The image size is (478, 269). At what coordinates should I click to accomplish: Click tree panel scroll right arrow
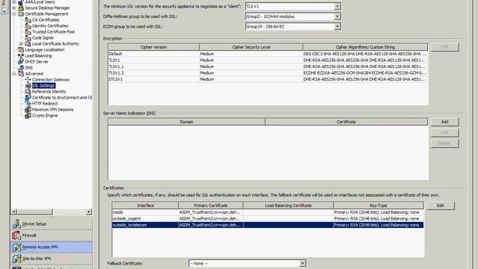(x=89, y=211)
